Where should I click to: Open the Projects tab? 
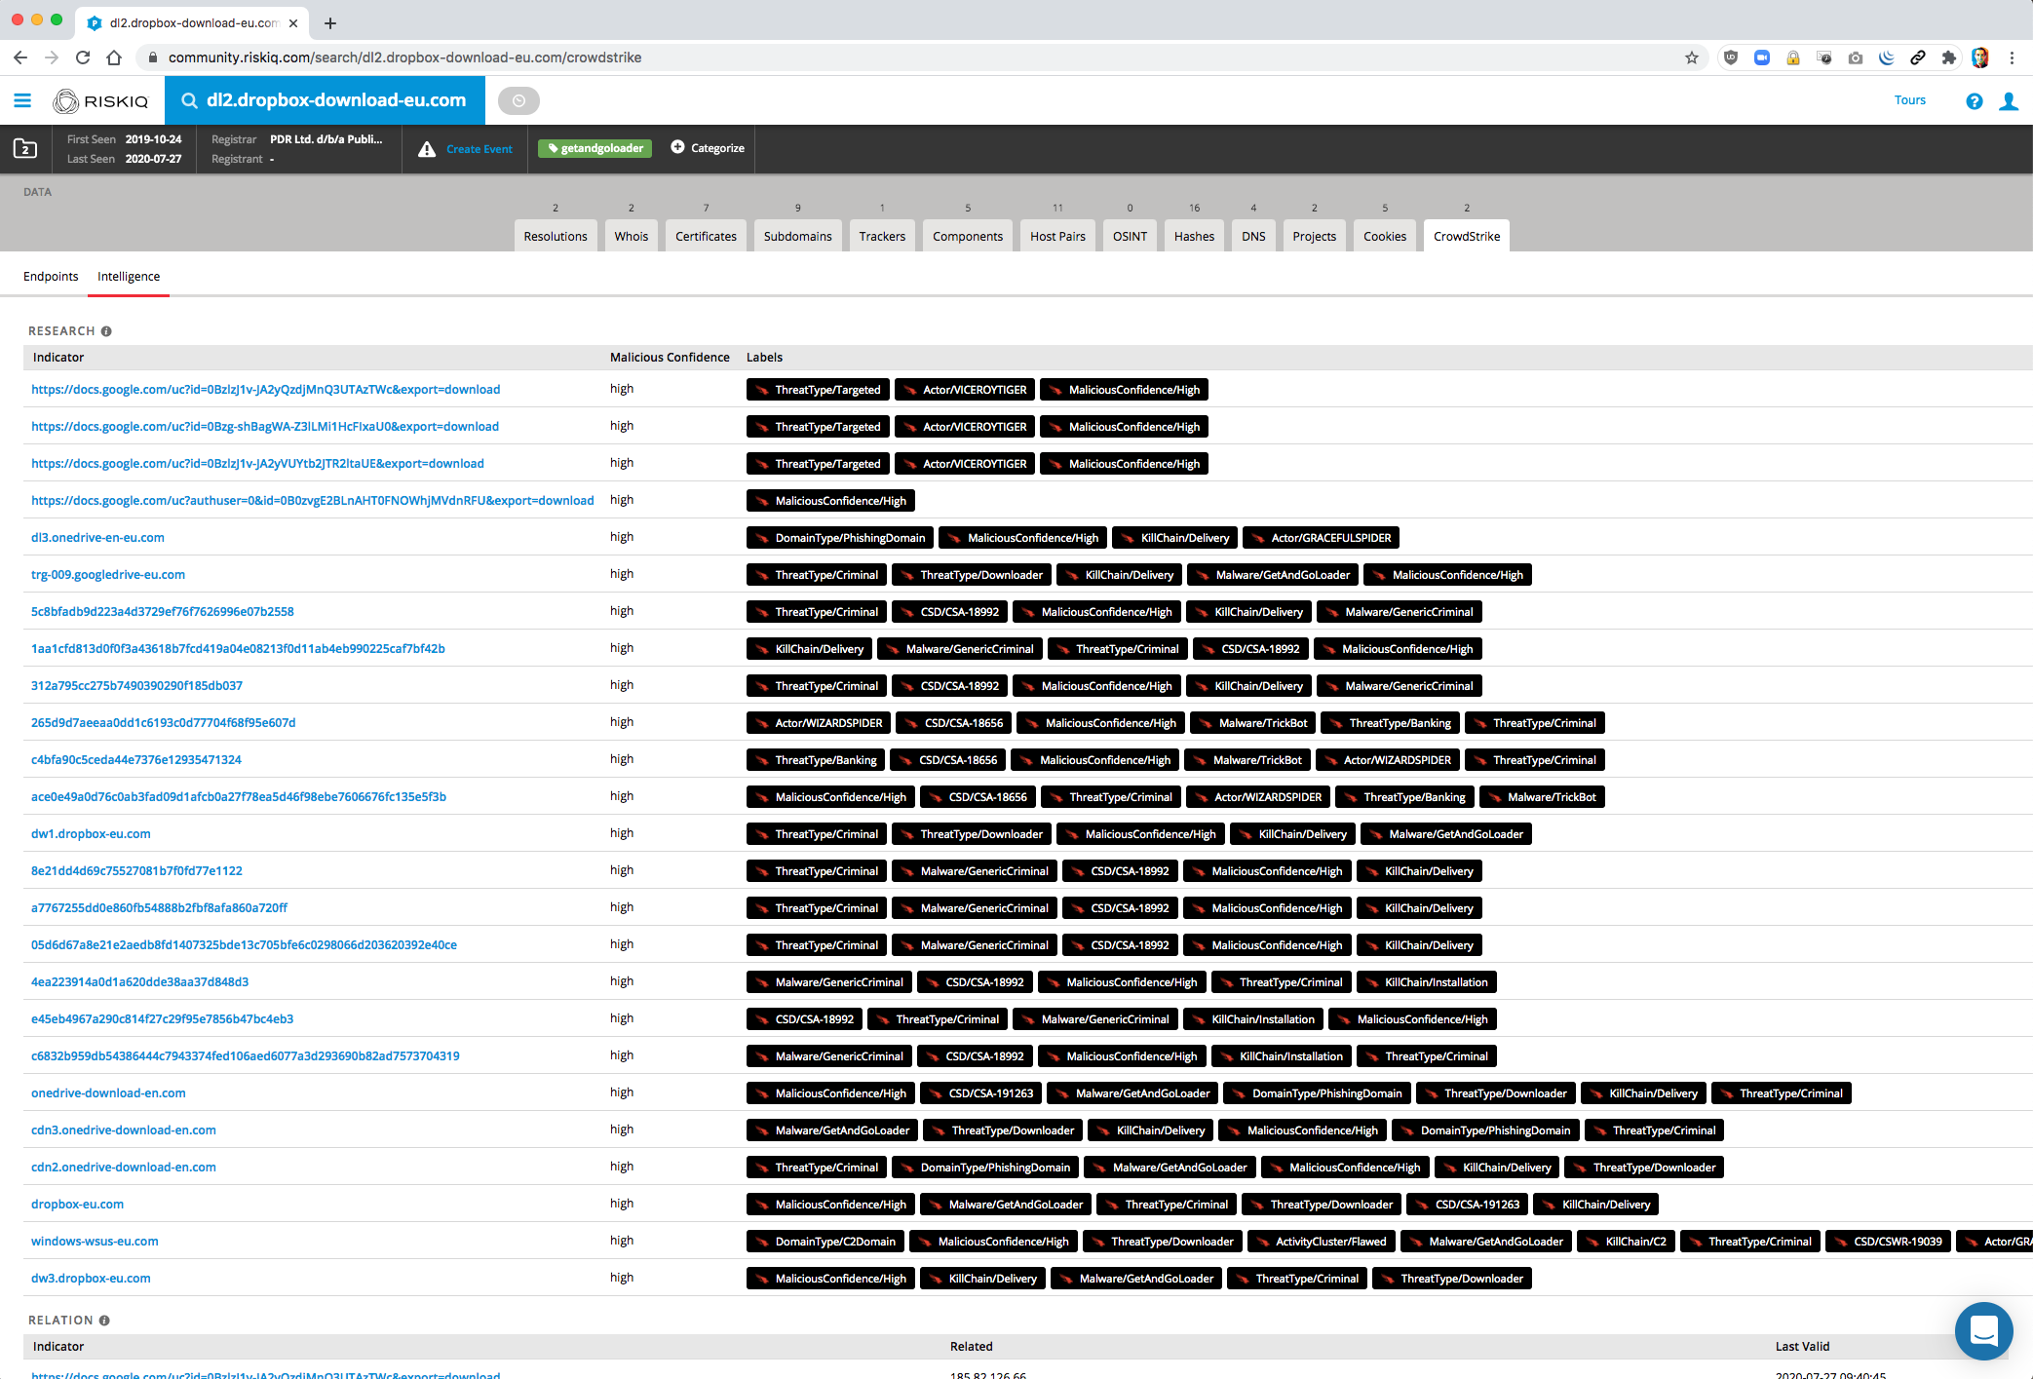coord(1315,236)
